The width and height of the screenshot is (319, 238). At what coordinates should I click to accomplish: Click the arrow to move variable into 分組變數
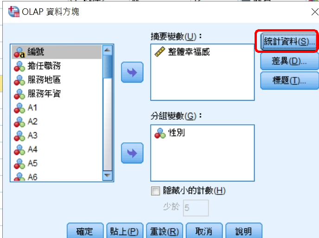(132, 153)
